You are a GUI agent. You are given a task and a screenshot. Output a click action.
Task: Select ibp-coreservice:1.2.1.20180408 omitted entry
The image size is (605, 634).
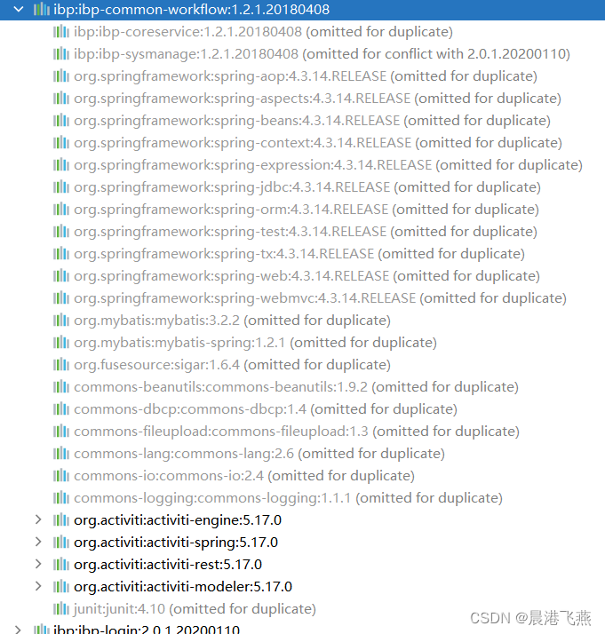263,32
